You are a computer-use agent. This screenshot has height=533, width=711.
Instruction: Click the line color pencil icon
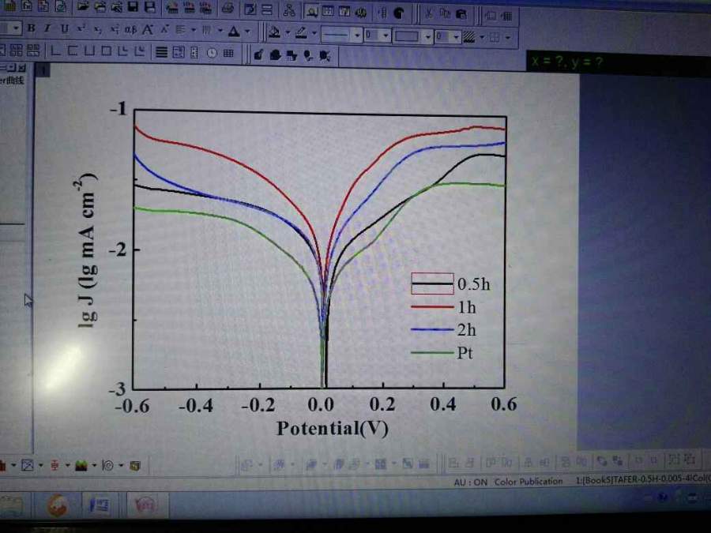[301, 32]
